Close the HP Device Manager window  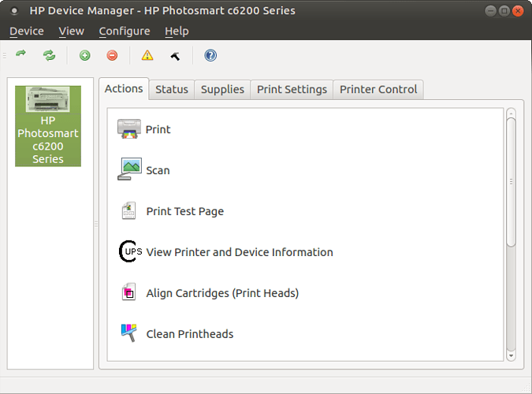tap(518, 11)
